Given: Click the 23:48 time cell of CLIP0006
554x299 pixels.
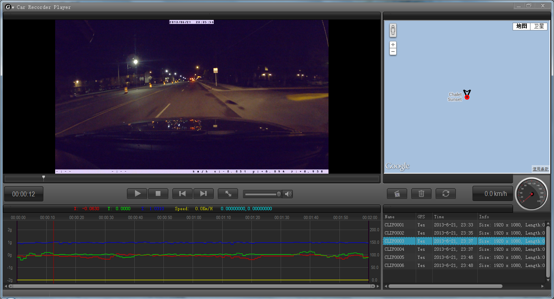Looking at the screenshot, I should tap(453, 265).
